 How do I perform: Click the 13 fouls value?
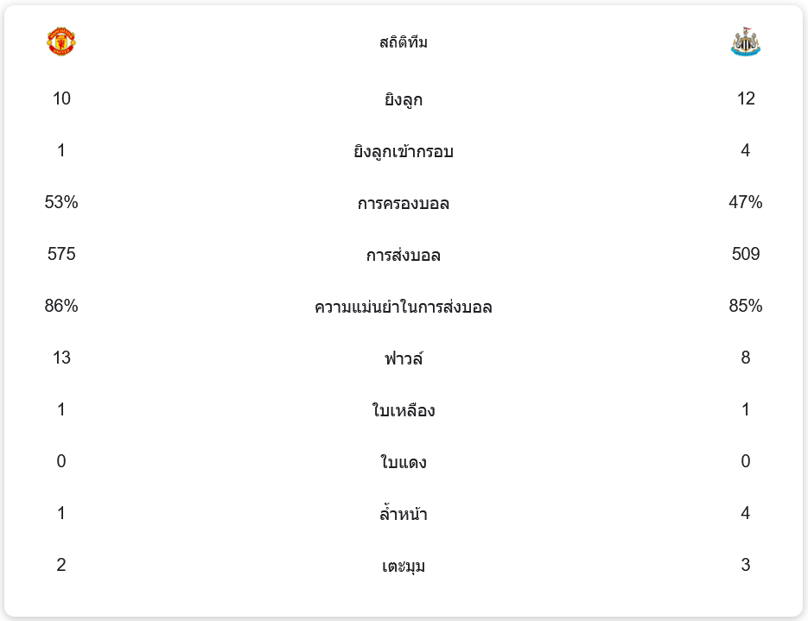pyautogui.click(x=61, y=358)
